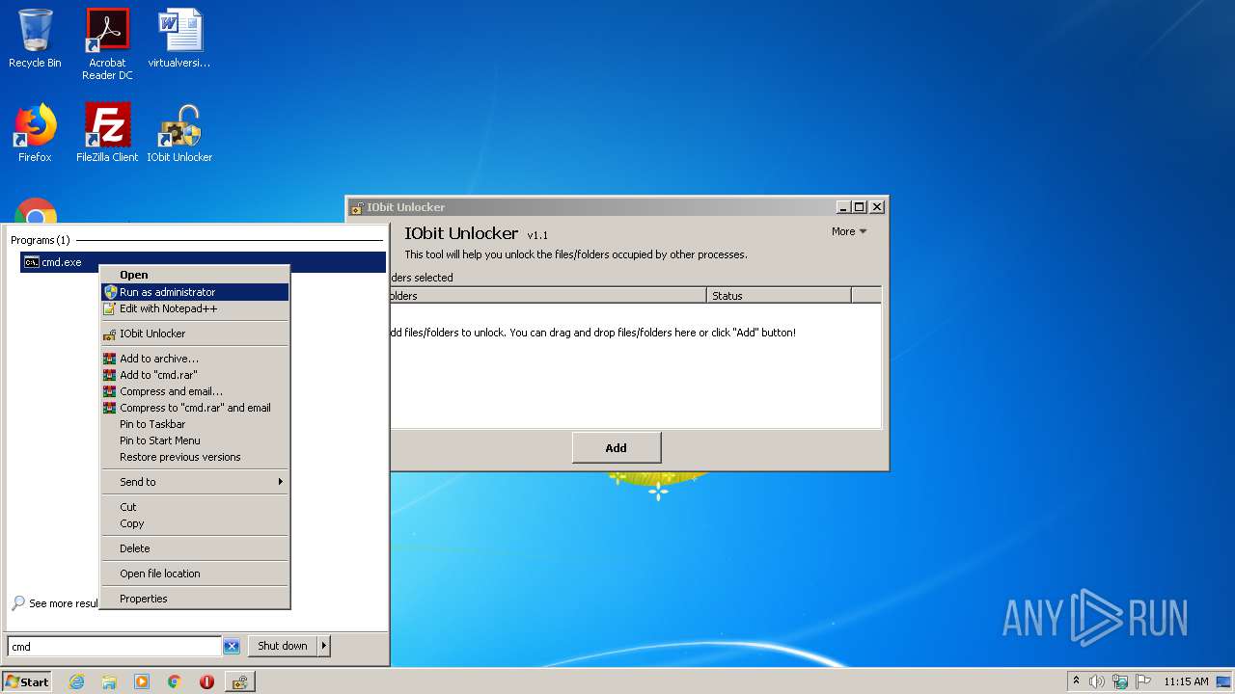Choose Open in the context menu
The width and height of the screenshot is (1235, 694).
point(195,275)
